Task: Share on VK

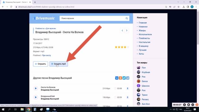Action: (117, 78)
